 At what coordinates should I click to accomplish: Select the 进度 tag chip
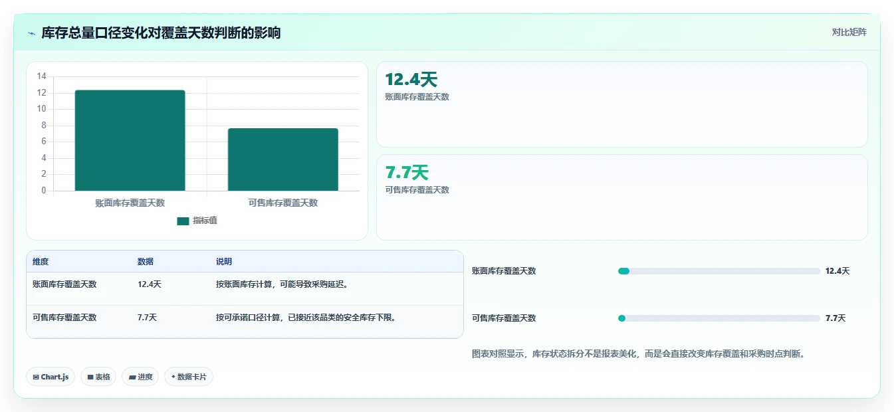(x=140, y=377)
